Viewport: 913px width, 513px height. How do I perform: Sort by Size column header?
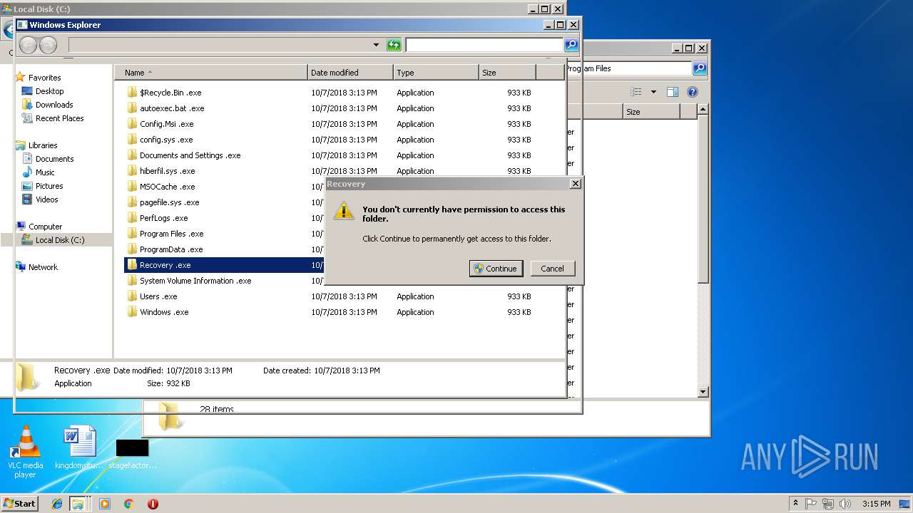(x=507, y=72)
